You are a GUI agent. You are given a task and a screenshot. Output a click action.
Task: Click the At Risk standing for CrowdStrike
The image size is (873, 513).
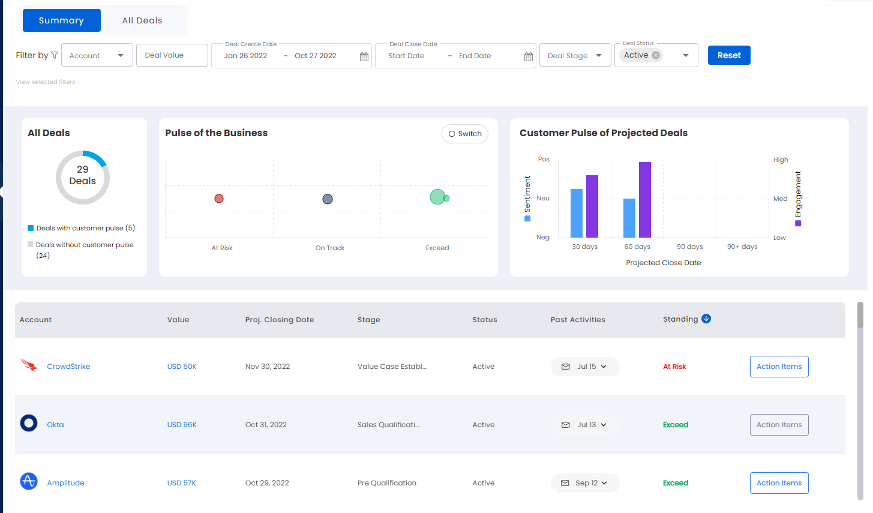(x=674, y=367)
